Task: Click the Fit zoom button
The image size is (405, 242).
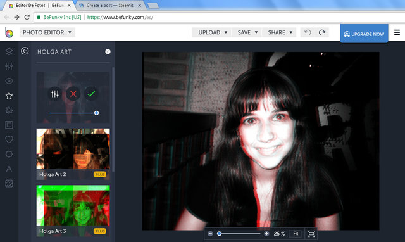Action: [296, 234]
